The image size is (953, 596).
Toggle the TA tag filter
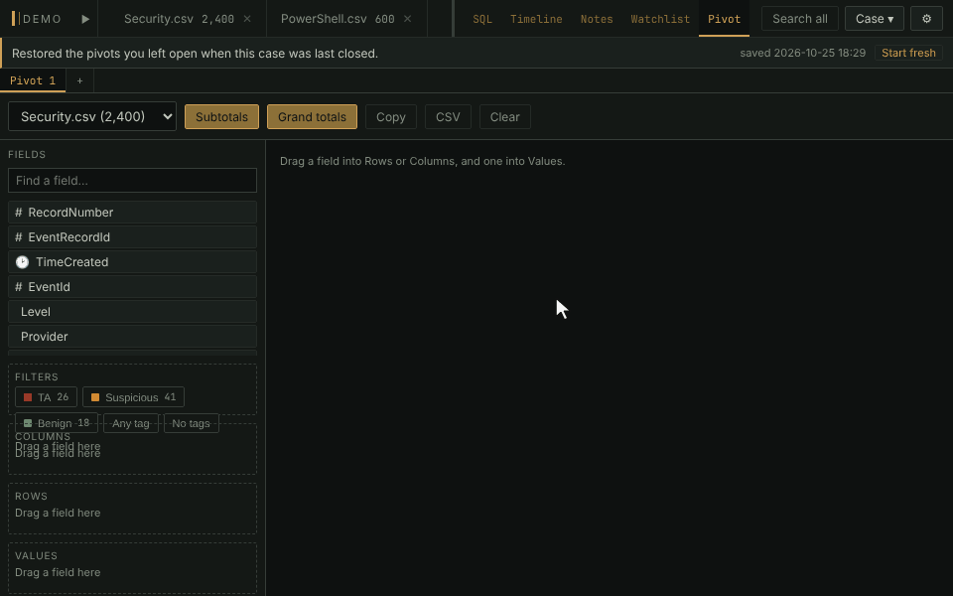(47, 397)
